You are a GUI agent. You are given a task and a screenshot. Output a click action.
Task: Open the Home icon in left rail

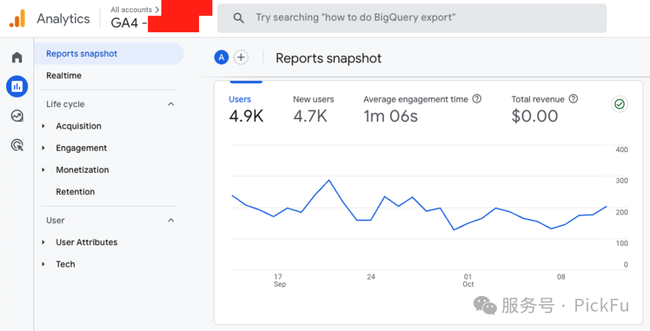[17, 58]
